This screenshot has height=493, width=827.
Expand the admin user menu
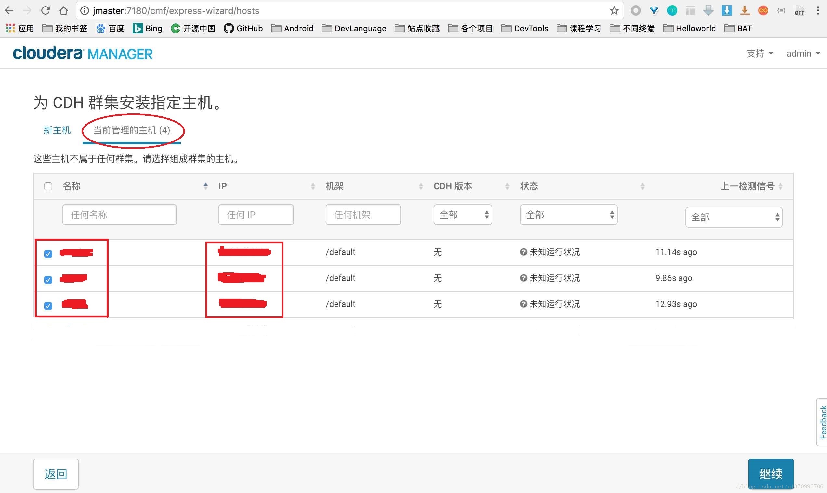click(803, 53)
